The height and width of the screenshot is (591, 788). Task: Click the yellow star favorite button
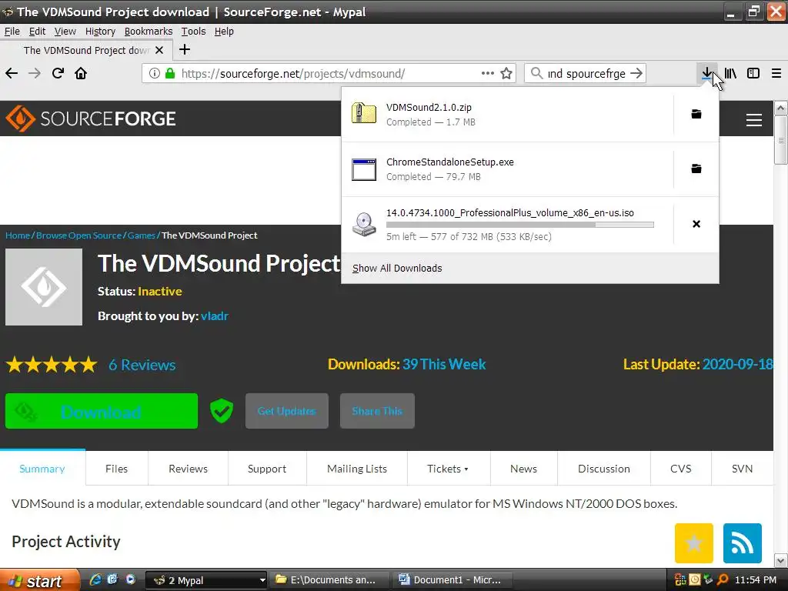(693, 543)
